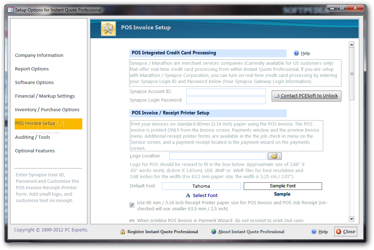Click the Close button label
Screen dimensions: 374x250
tap(349, 232)
